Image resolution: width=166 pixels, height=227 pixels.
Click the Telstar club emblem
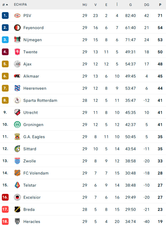17,185
